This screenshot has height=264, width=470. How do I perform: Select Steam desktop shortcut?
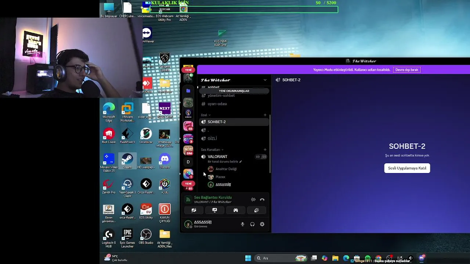[127, 162]
